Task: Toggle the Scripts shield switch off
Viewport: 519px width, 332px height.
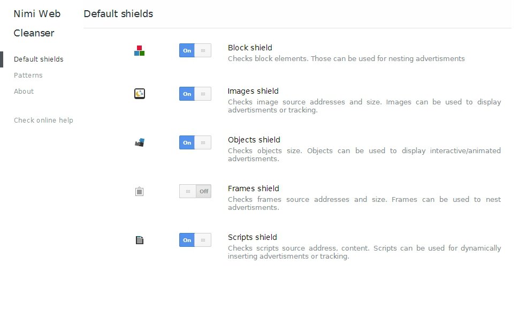Action: tap(195, 240)
